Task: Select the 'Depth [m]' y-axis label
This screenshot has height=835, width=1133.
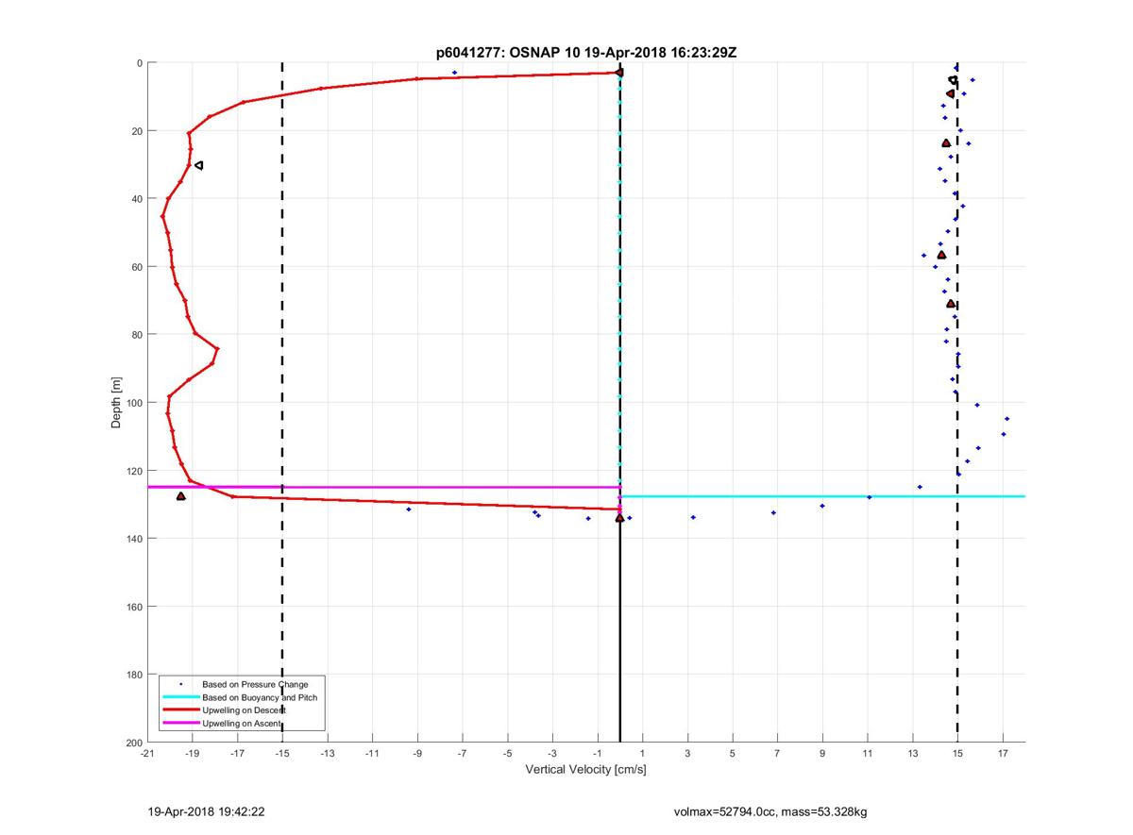Action: pos(116,402)
